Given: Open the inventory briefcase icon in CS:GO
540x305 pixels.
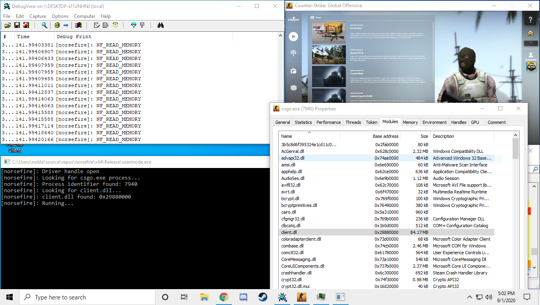Looking at the screenshot, I should [x=293, y=71].
